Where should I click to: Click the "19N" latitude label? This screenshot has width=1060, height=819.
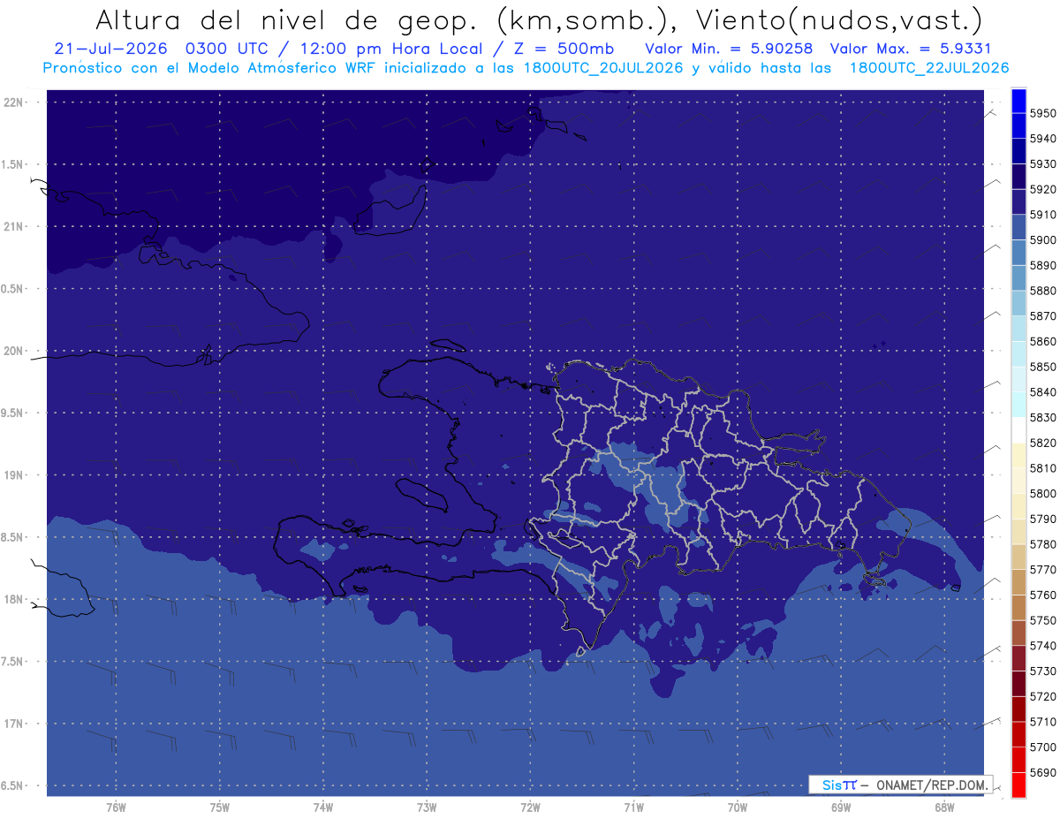[14, 475]
